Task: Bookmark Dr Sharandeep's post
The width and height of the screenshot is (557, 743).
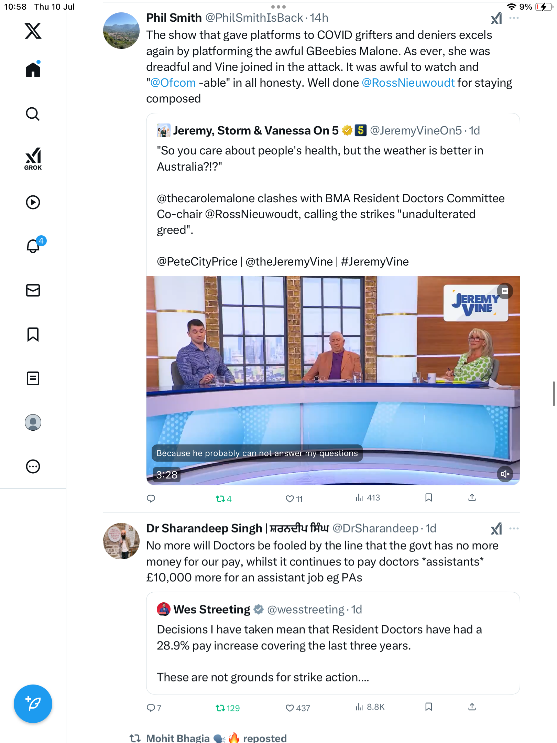Action: coord(429,707)
